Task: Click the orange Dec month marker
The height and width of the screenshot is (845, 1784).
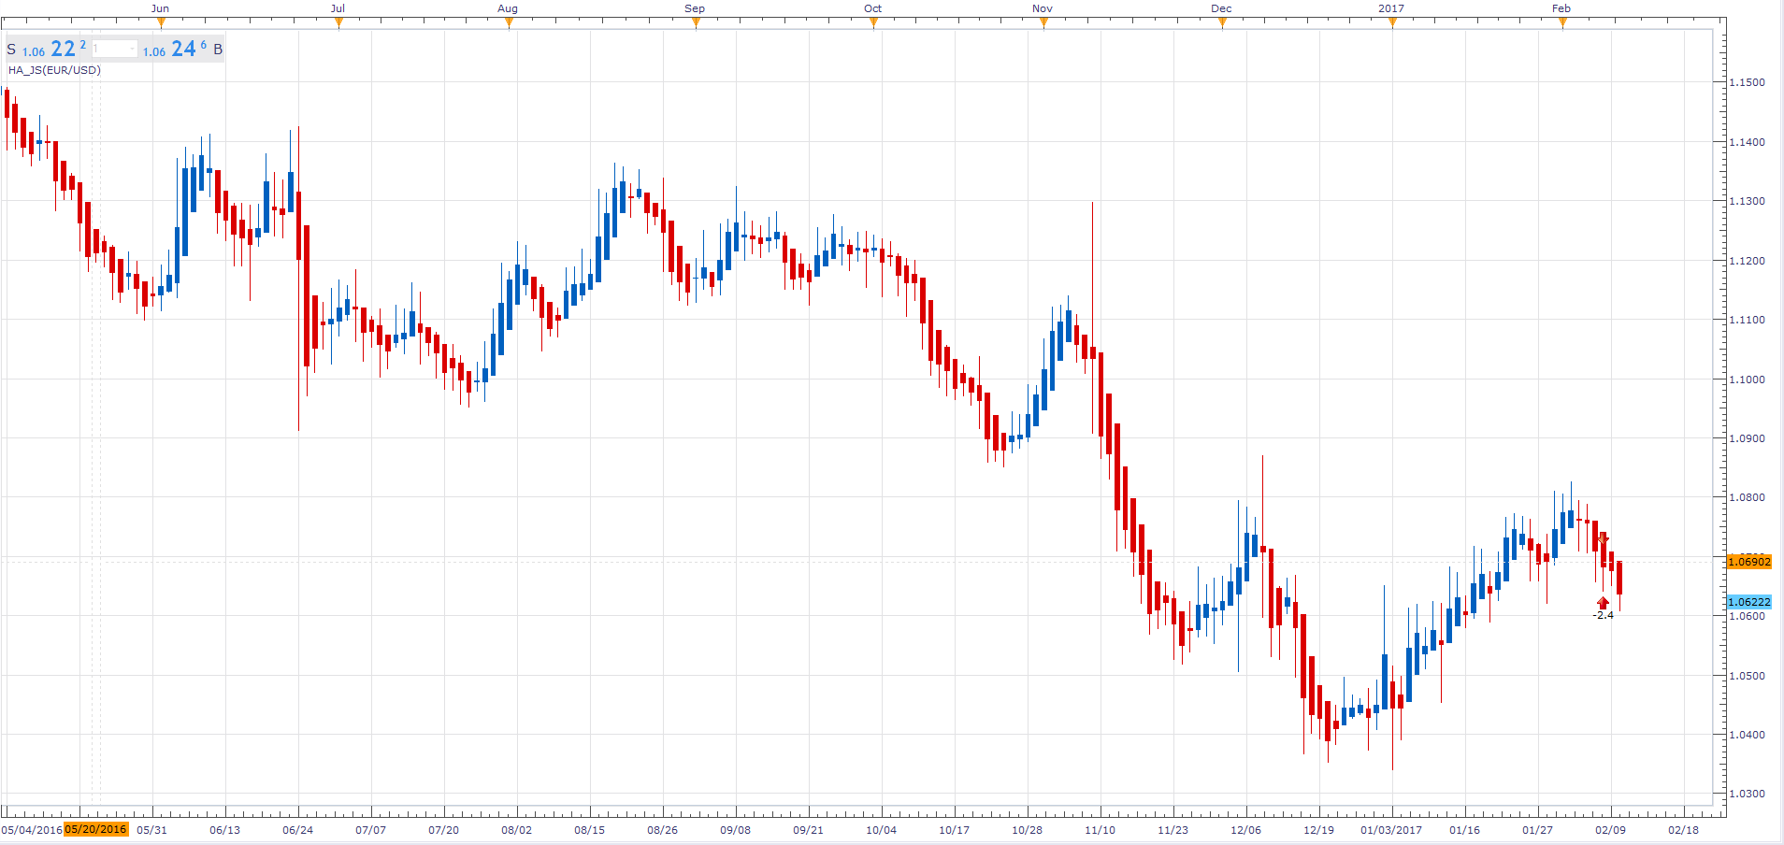Action: point(1222,22)
